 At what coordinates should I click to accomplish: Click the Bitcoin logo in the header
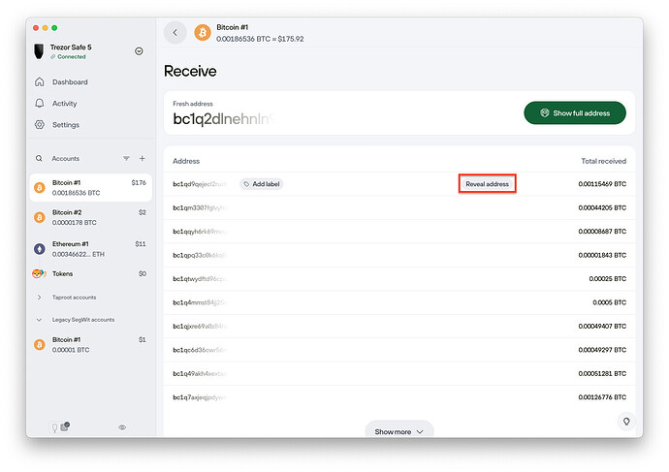[203, 32]
